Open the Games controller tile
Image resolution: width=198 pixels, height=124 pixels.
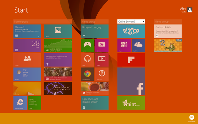(87, 45)
